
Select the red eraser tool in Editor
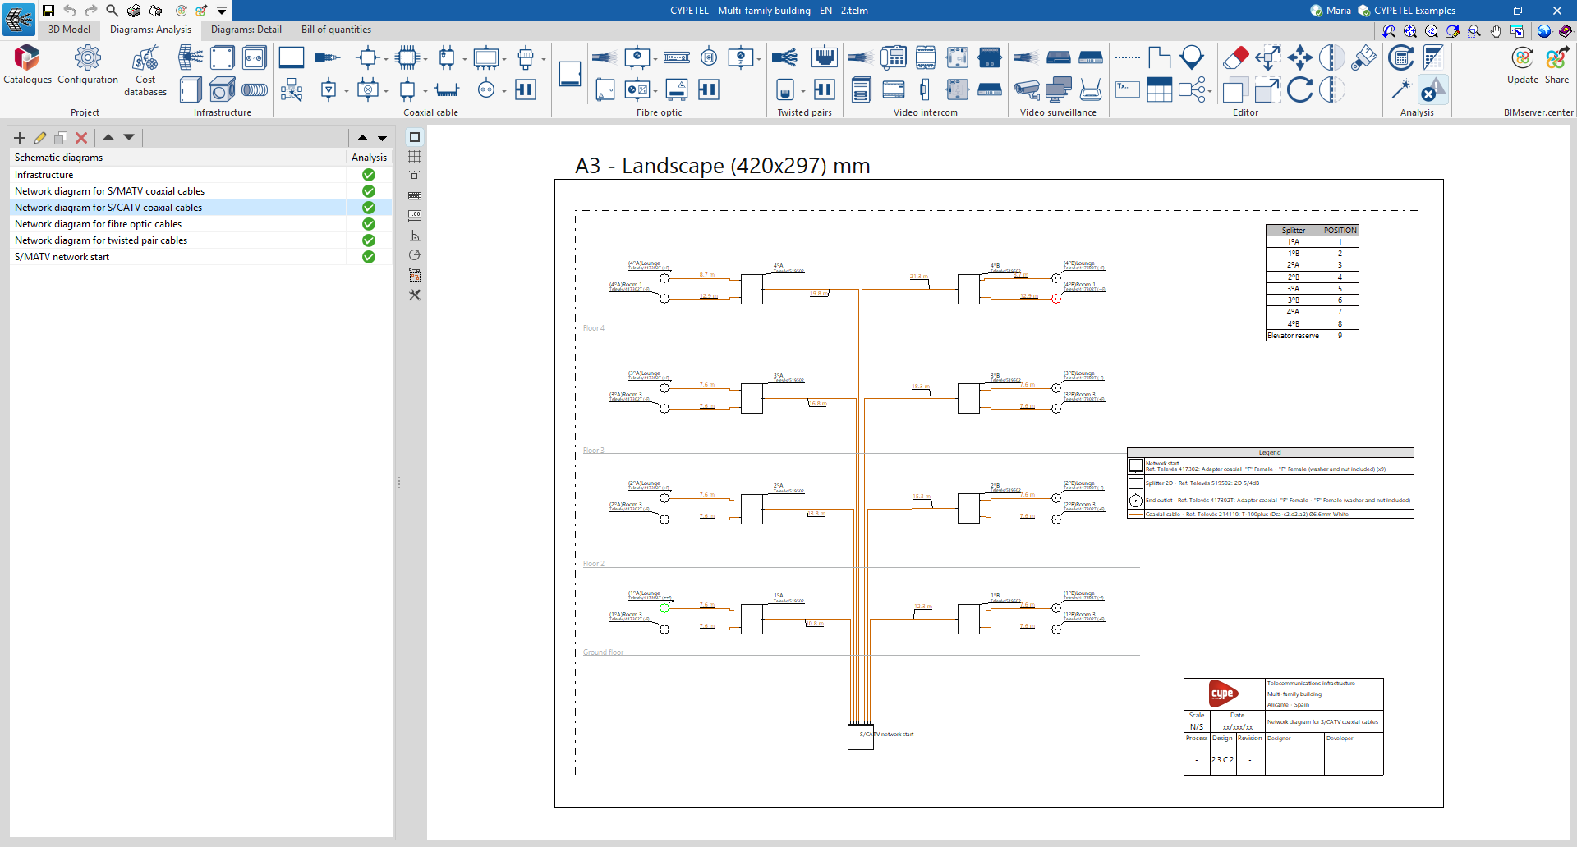coord(1235,58)
